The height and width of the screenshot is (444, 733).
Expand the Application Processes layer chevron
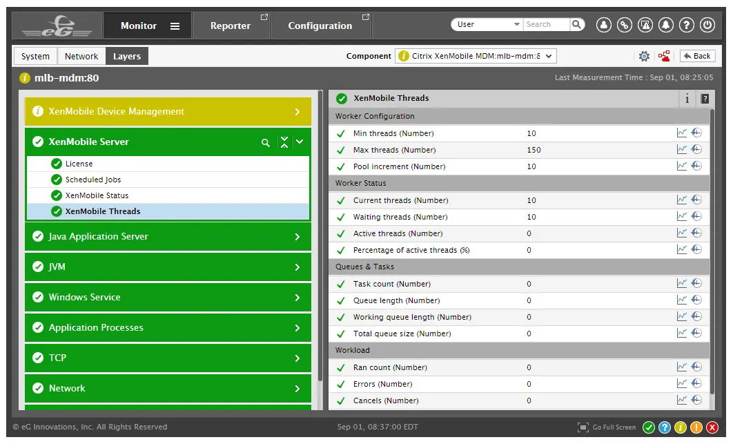click(297, 328)
